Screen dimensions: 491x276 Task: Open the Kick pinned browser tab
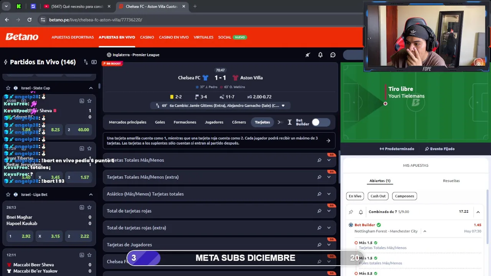[19, 7]
